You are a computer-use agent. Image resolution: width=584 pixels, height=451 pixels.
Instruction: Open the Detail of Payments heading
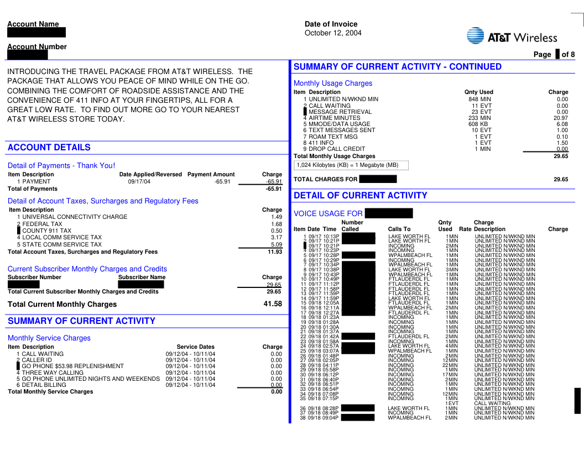tap(61, 165)
